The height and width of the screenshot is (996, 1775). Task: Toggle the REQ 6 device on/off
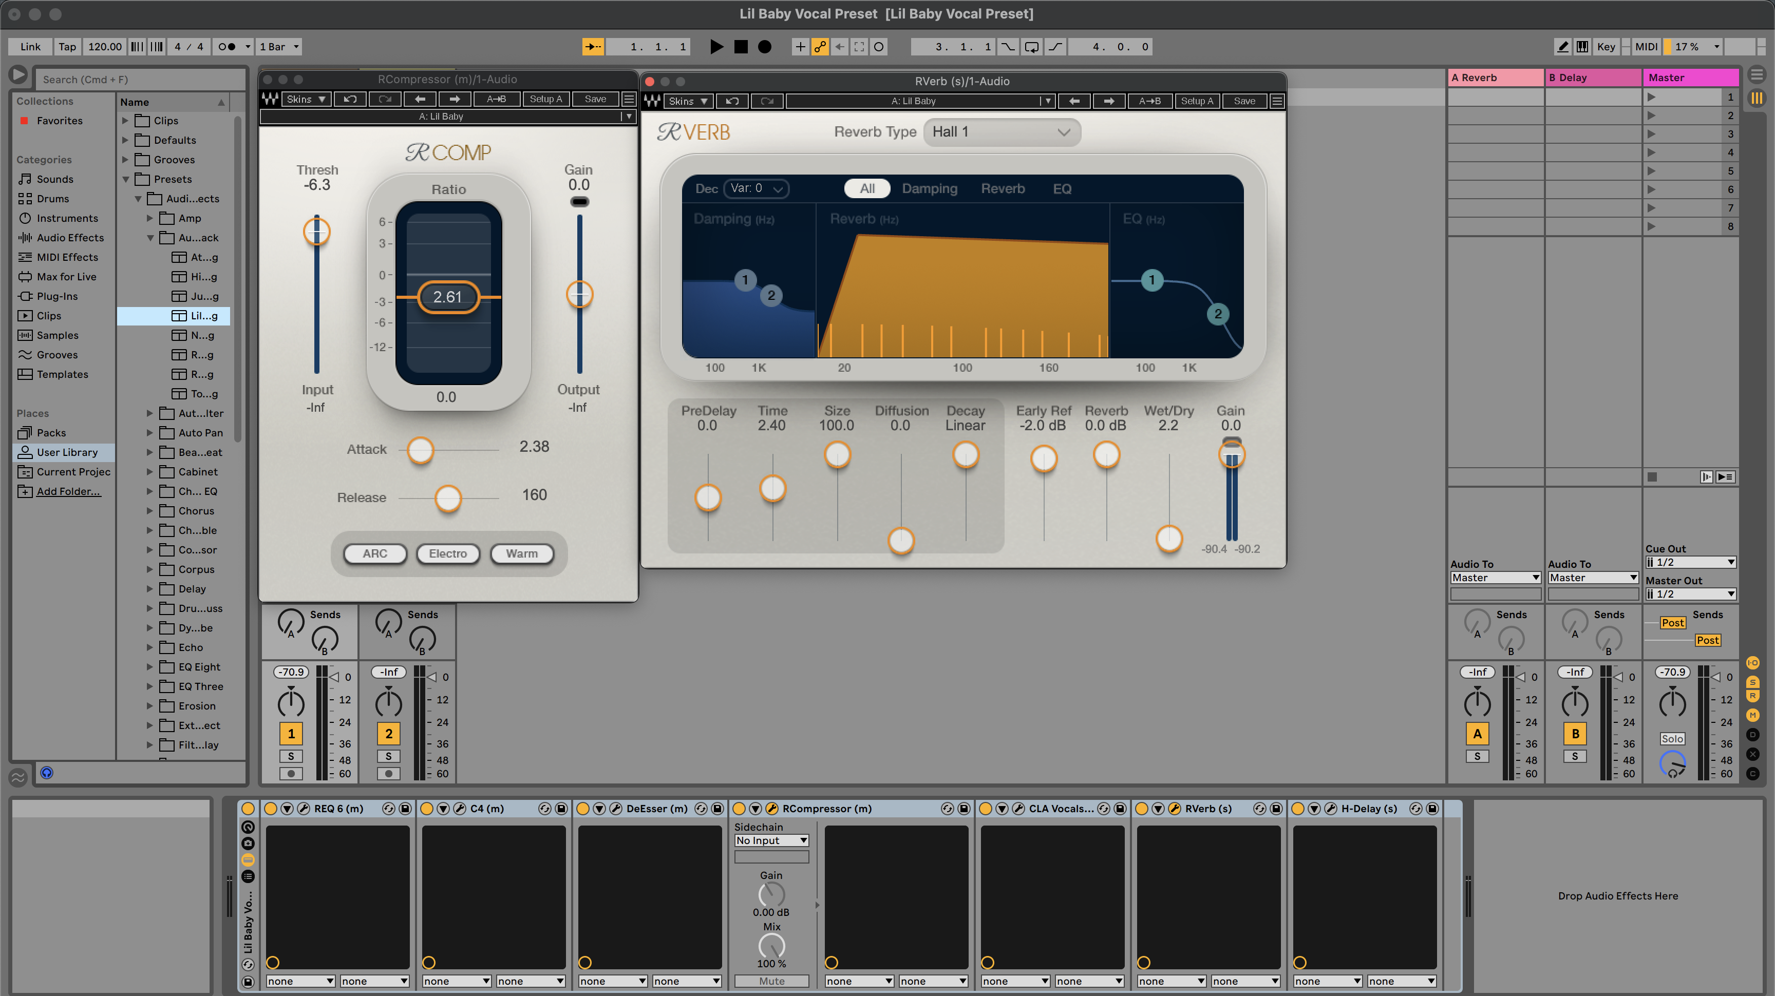270,809
